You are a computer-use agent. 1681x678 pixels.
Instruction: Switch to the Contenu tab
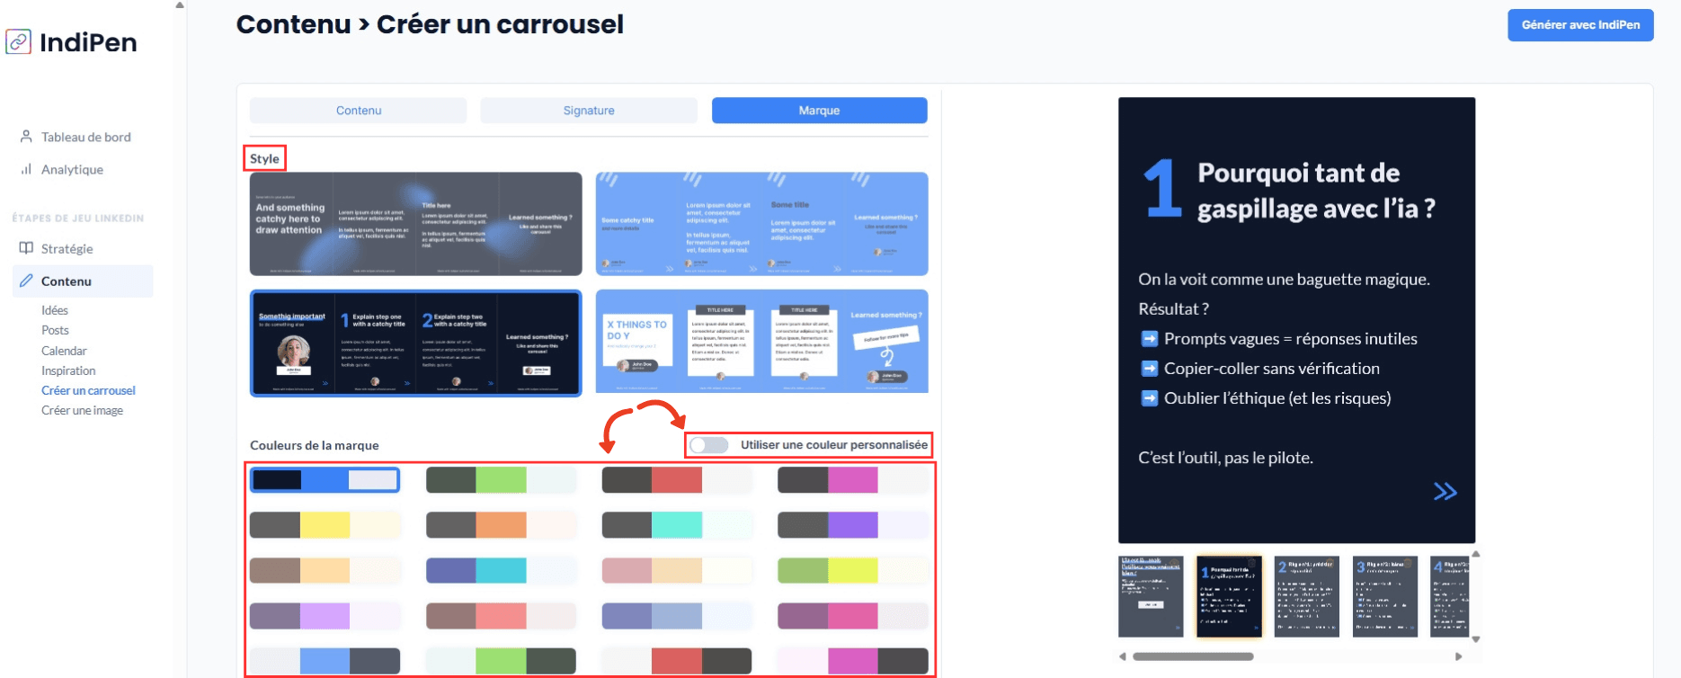pyautogui.click(x=359, y=111)
